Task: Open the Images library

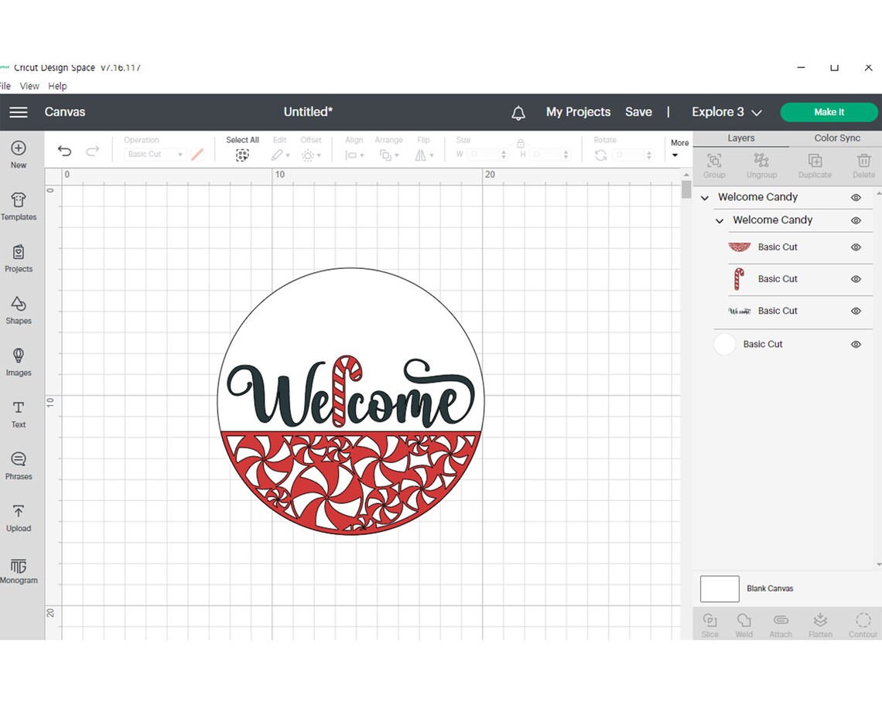Action: 19,361
